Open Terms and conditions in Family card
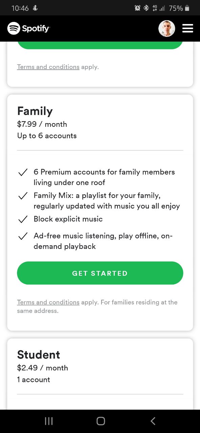 [48, 302]
